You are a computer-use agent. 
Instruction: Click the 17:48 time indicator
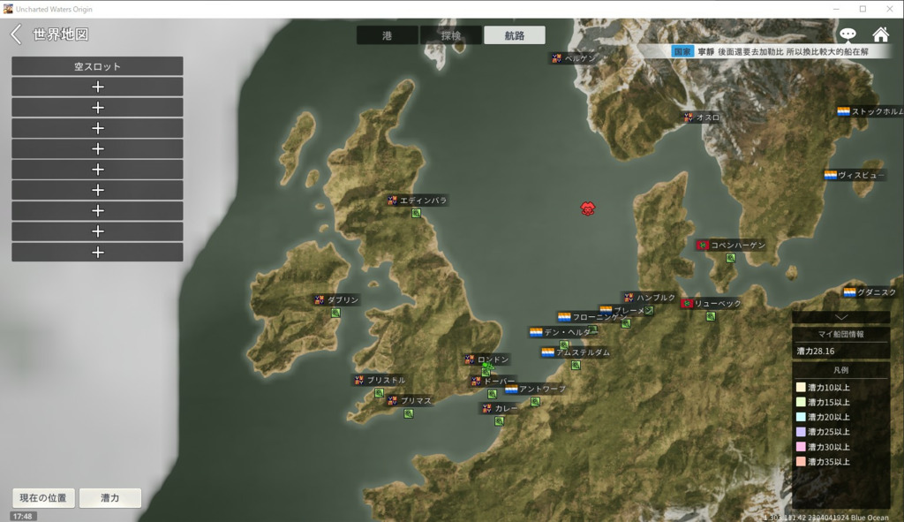(23, 516)
